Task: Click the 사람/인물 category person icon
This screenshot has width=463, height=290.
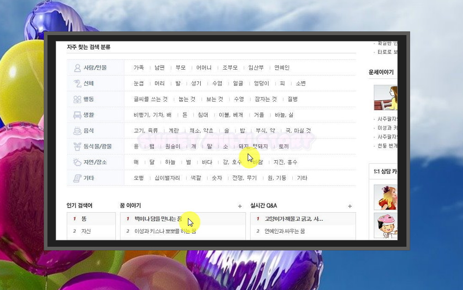Action: 78,68
